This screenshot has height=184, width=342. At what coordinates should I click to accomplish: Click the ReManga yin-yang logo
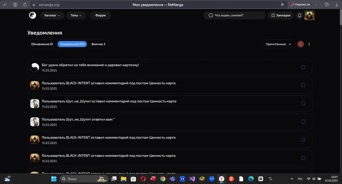coord(33,15)
